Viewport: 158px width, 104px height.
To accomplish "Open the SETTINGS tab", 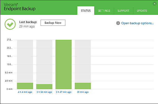I will coord(104,11).
